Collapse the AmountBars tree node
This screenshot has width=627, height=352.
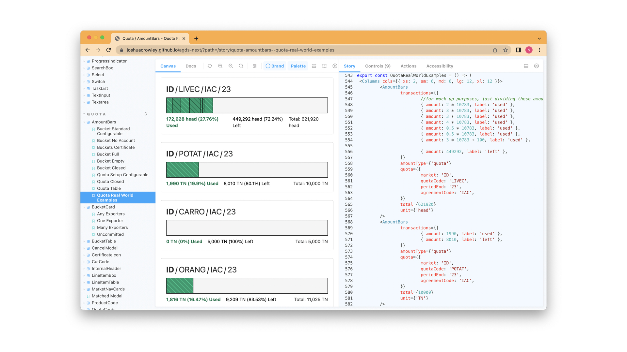pos(84,122)
